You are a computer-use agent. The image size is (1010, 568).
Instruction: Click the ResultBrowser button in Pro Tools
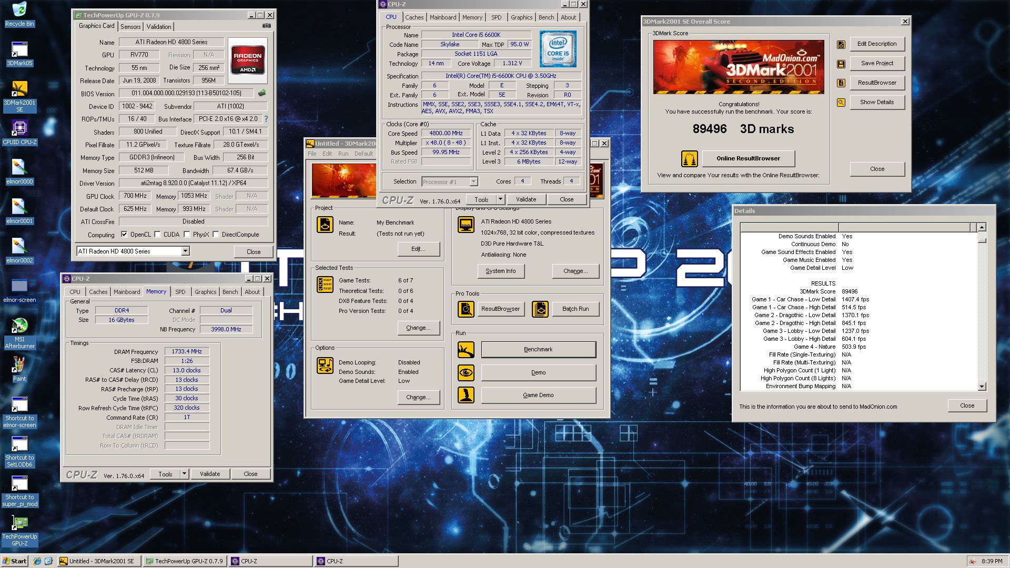tap(500, 309)
